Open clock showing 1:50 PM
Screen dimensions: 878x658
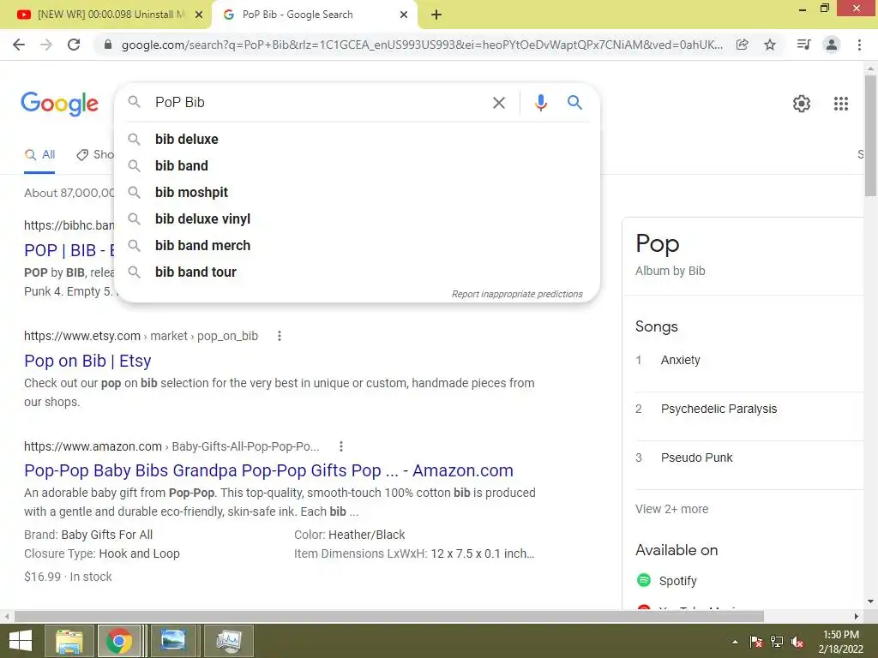point(840,642)
